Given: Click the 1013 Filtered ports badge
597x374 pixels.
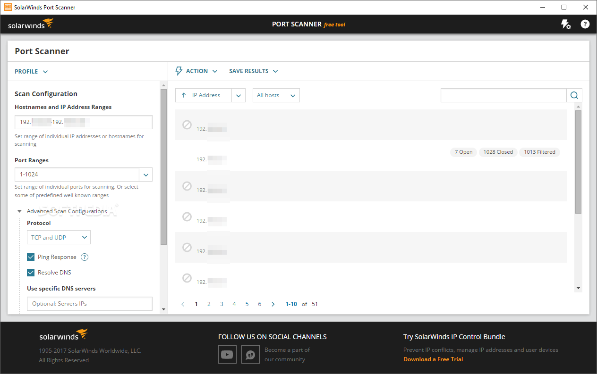Looking at the screenshot, I should (x=539, y=152).
